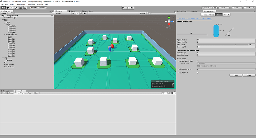Select the blue capsule in scene

coord(110,49)
